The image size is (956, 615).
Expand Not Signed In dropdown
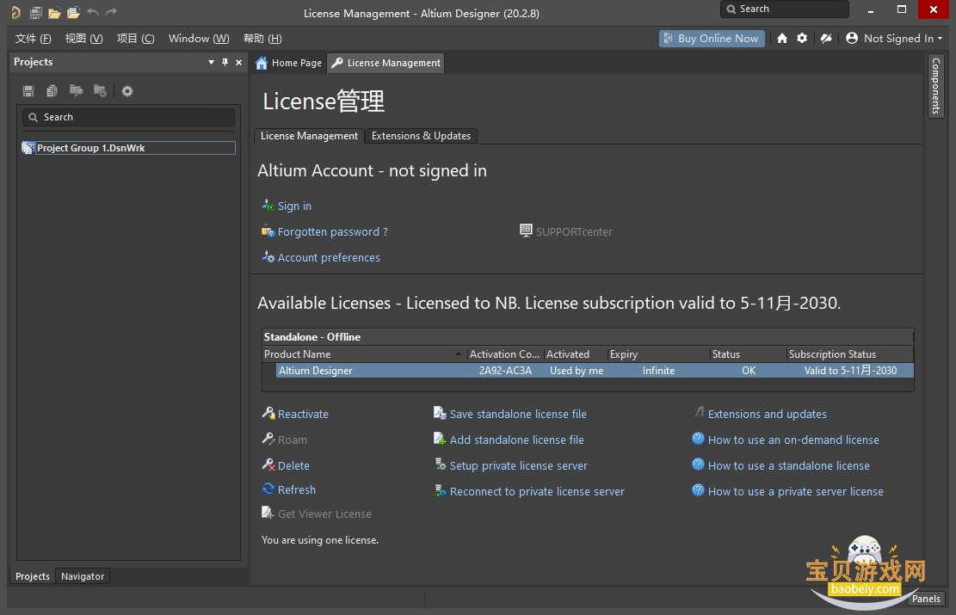(941, 39)
